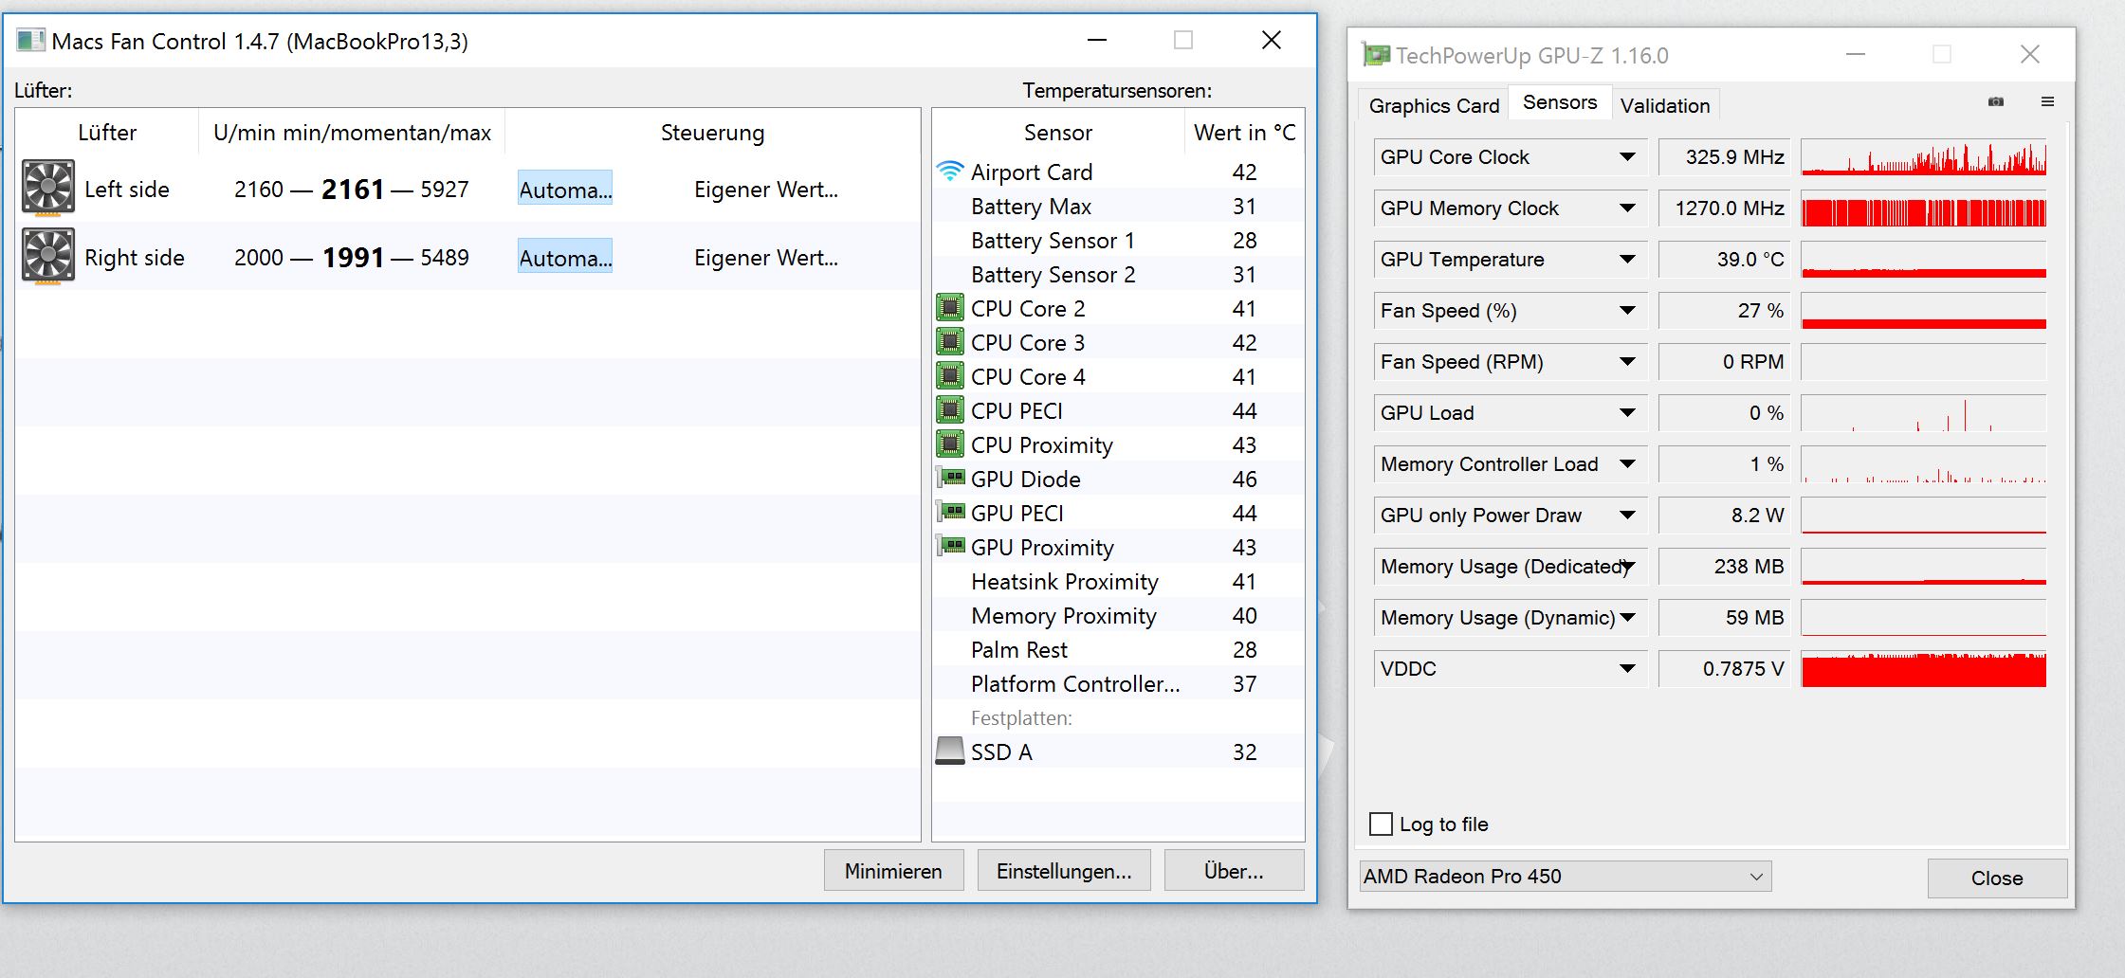Open the GPU-Z hamburger menu icon
Image resolution: width=2125 pixels, height=978 pixels.
pos(2047,102)
